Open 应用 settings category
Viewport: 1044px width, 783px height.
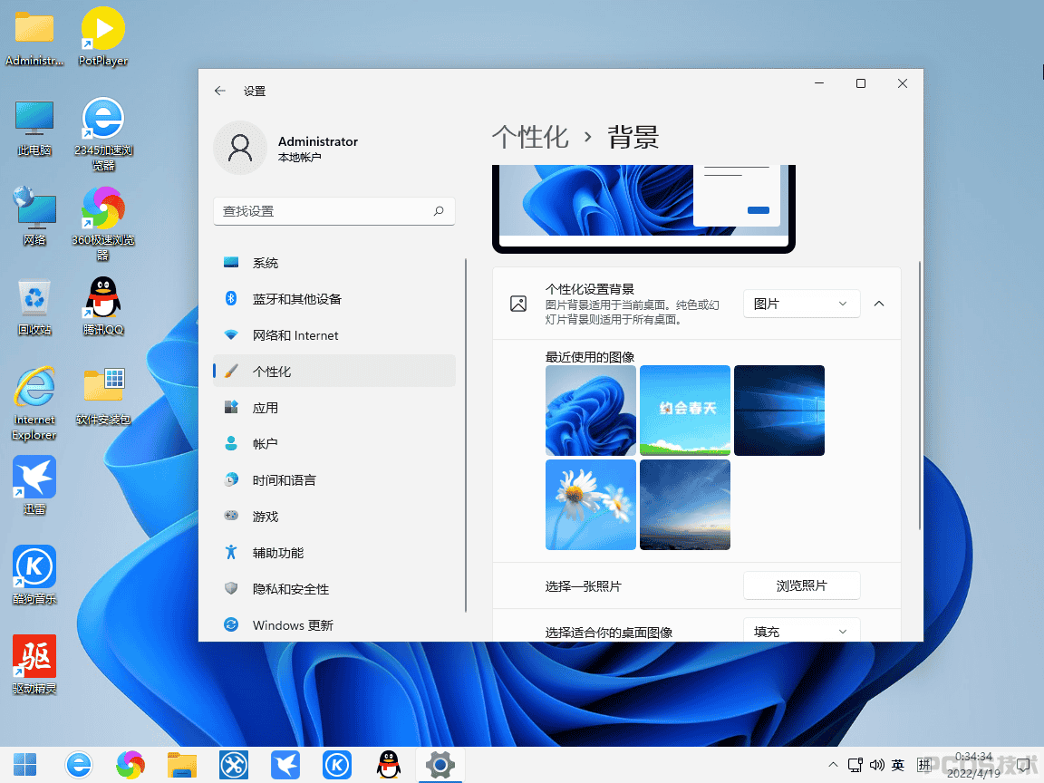pos(334,408)
